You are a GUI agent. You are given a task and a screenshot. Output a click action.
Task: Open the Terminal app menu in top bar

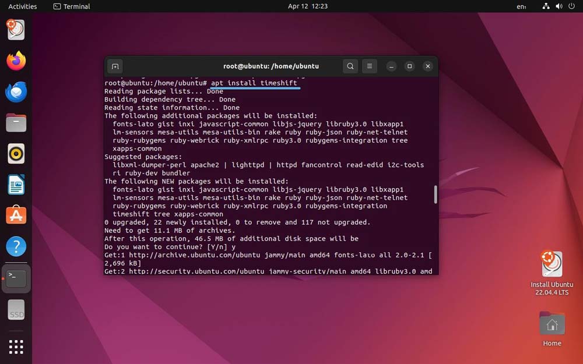(x=72, y=6)
